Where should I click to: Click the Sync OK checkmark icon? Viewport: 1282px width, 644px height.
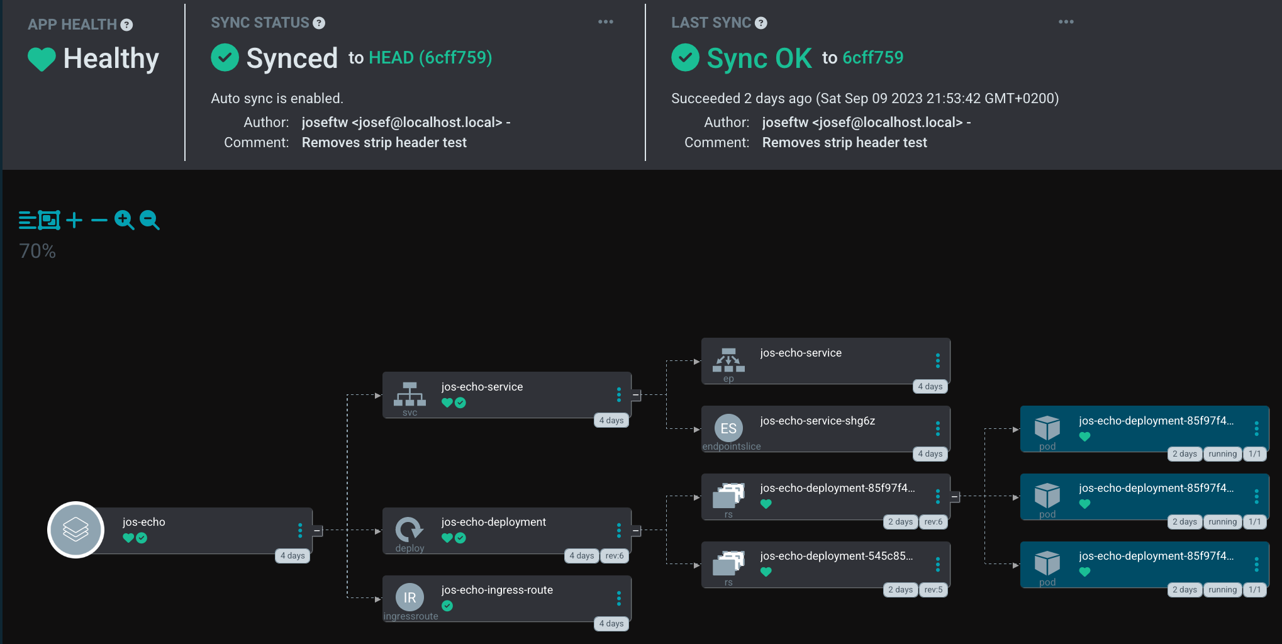click(x=685, y=57)
